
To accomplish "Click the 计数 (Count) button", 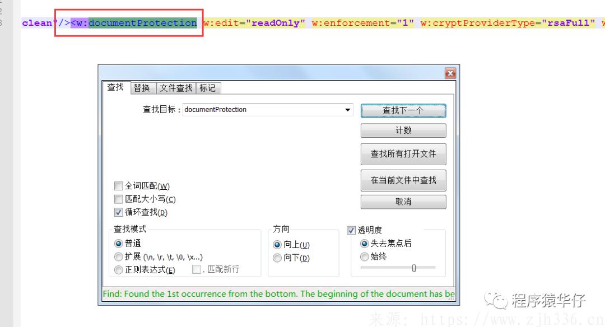I will [x=403, y=130].
